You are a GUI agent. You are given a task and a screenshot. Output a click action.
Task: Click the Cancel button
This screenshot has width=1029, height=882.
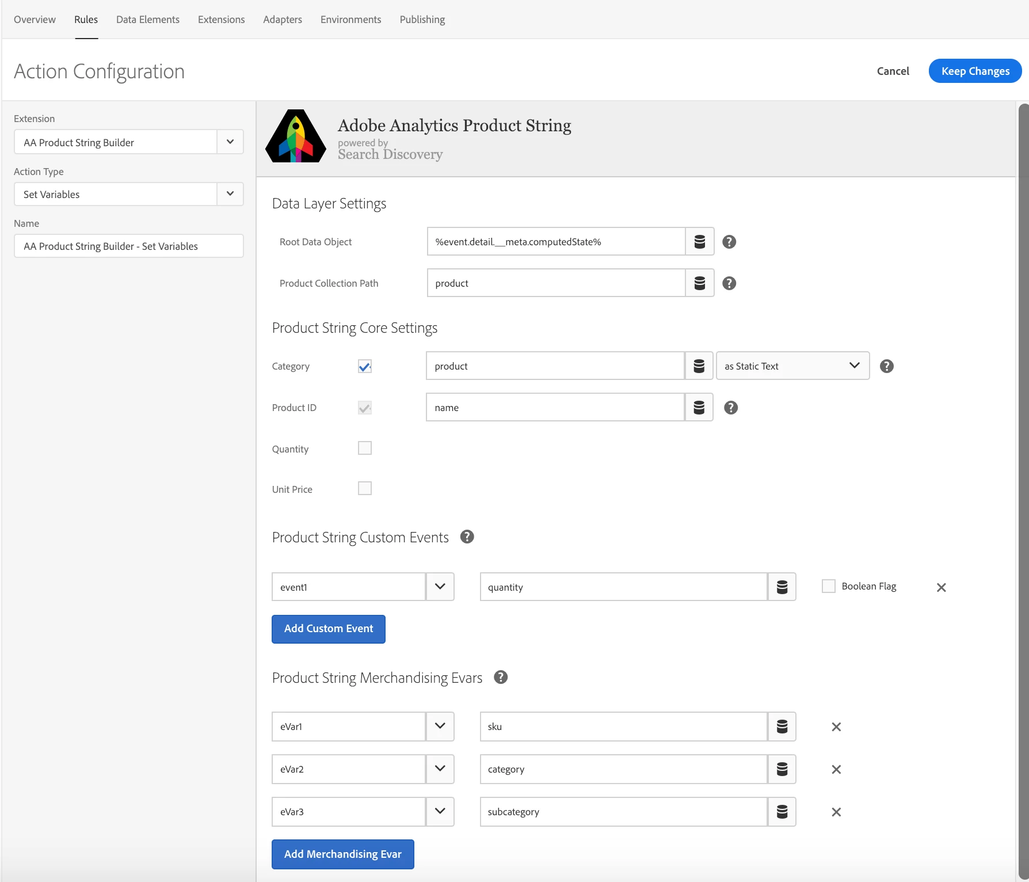point(893,71)
